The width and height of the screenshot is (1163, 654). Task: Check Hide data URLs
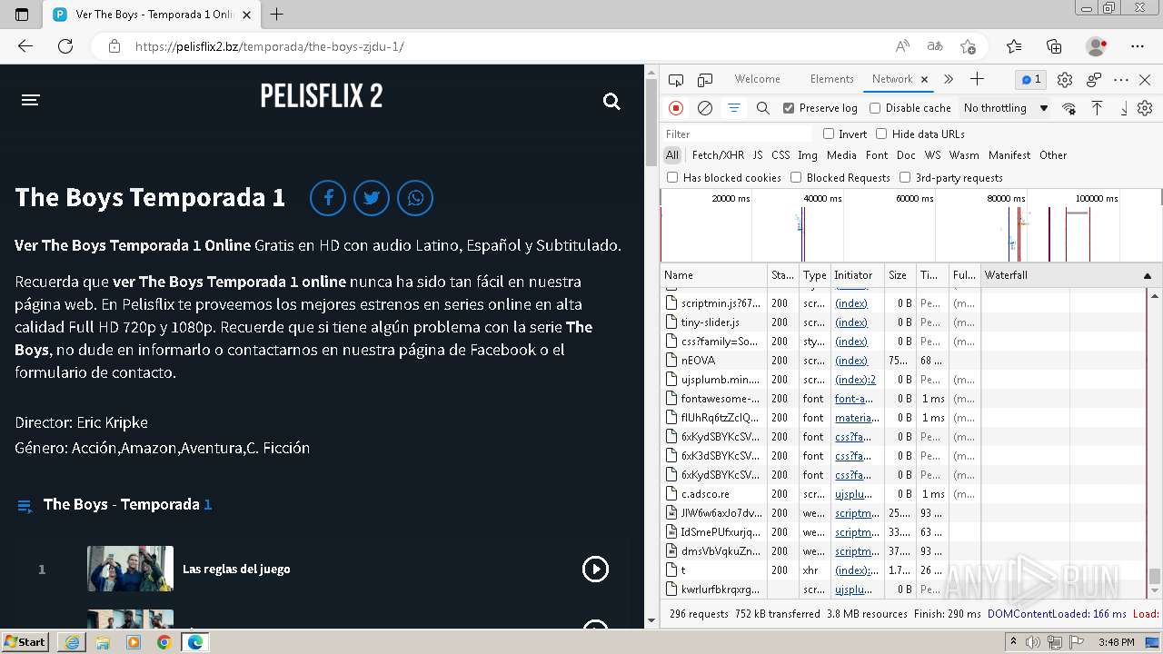click(881, 134)
